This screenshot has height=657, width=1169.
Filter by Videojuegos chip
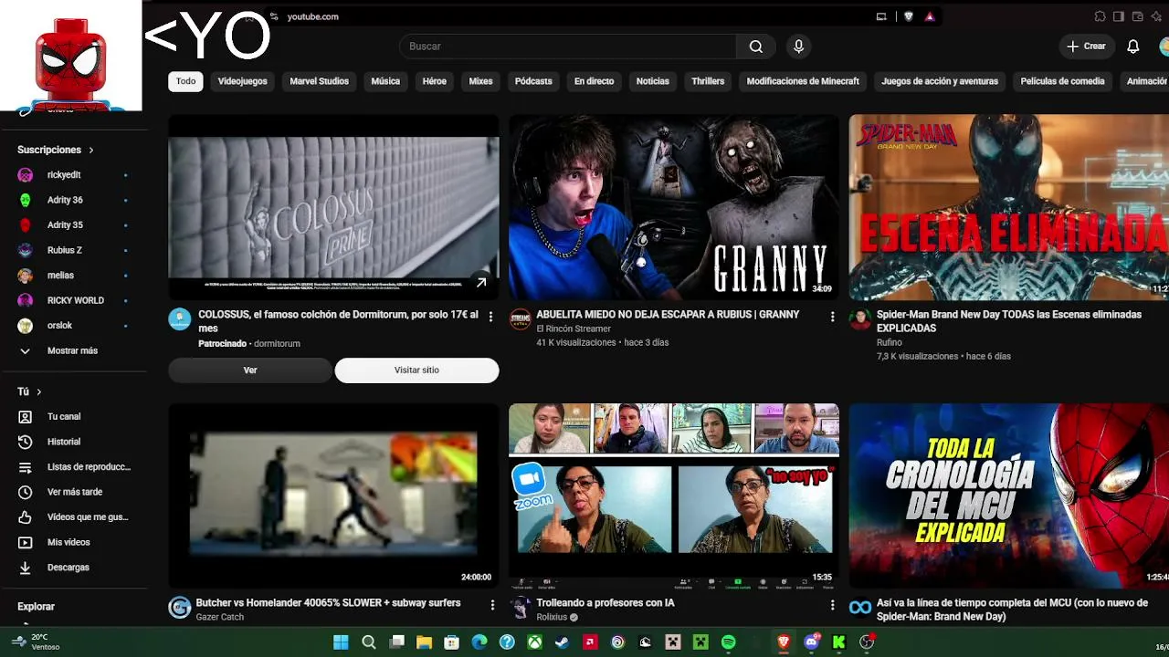click(x=243, y=81)
